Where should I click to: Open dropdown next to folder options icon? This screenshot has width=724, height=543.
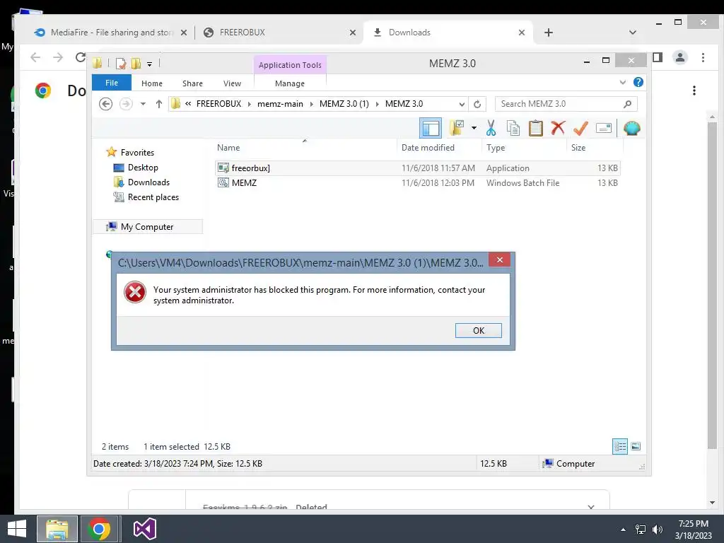pyautogui.click(x=474, y=128)
